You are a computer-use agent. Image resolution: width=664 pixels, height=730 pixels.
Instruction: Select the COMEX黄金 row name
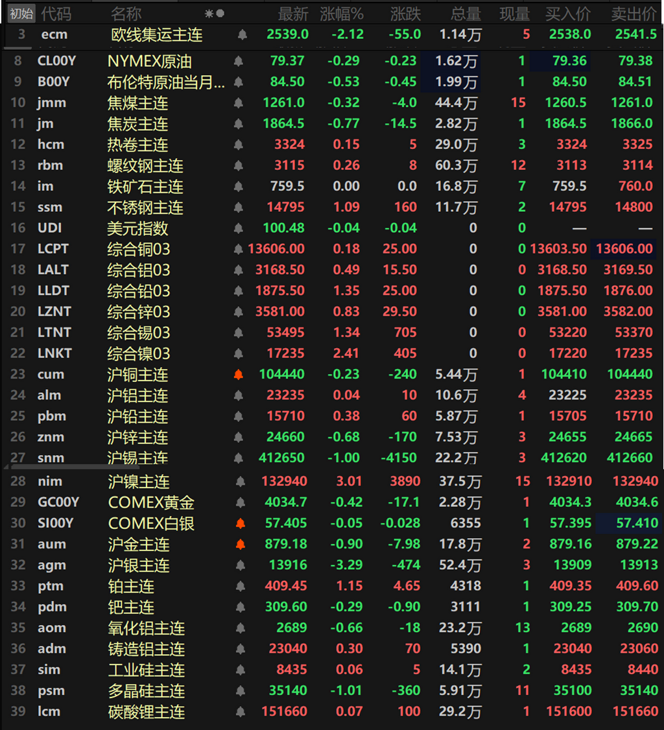coord(151,502)
